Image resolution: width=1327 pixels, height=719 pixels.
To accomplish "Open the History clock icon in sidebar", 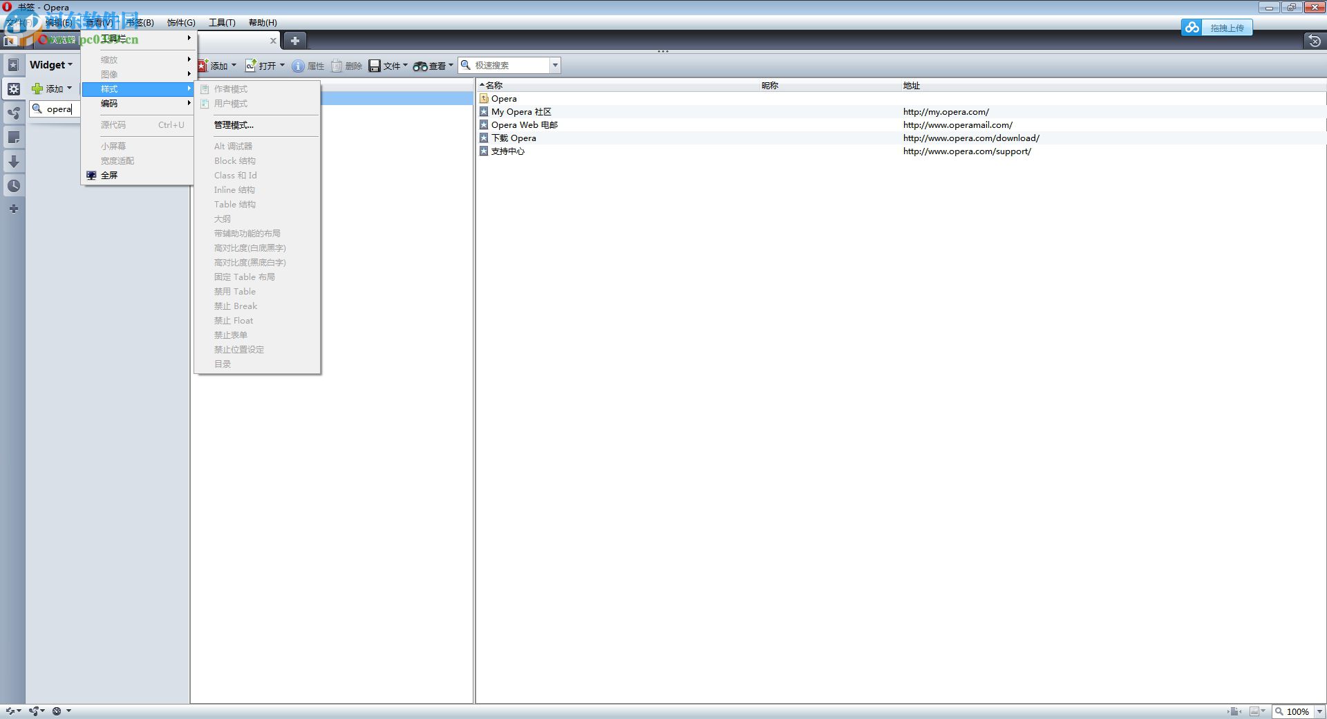I will [13, 185].
